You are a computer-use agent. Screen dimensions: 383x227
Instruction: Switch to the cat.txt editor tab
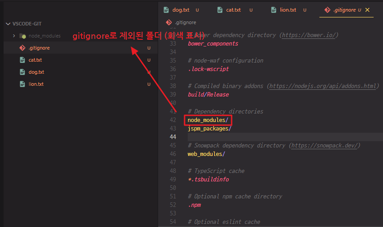(233, 10)
